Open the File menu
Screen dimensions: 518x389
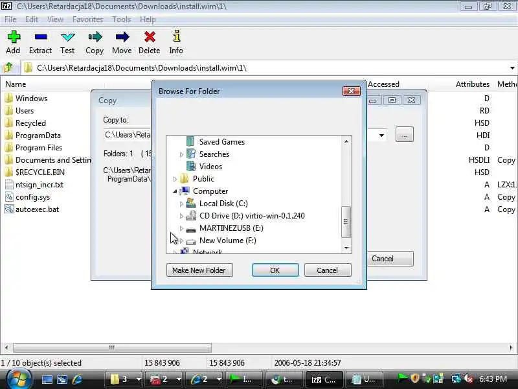[10, 19]
